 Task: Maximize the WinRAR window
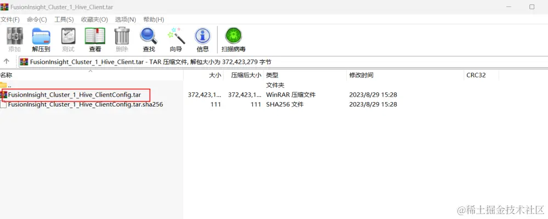[x=532, y=7]
